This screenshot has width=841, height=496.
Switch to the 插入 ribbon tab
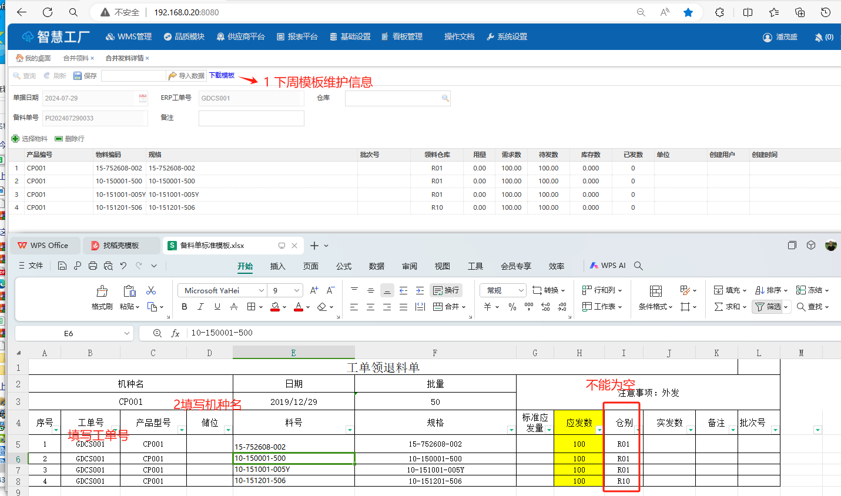277,266
